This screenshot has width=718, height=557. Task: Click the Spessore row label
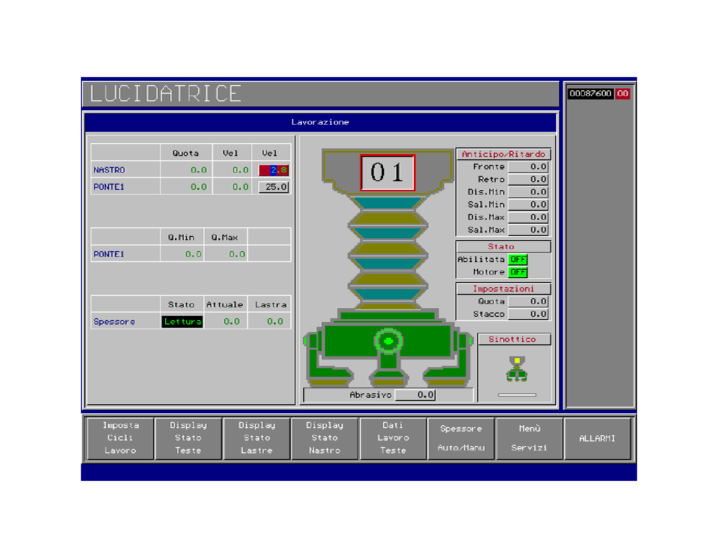click(x=114, y=322)
